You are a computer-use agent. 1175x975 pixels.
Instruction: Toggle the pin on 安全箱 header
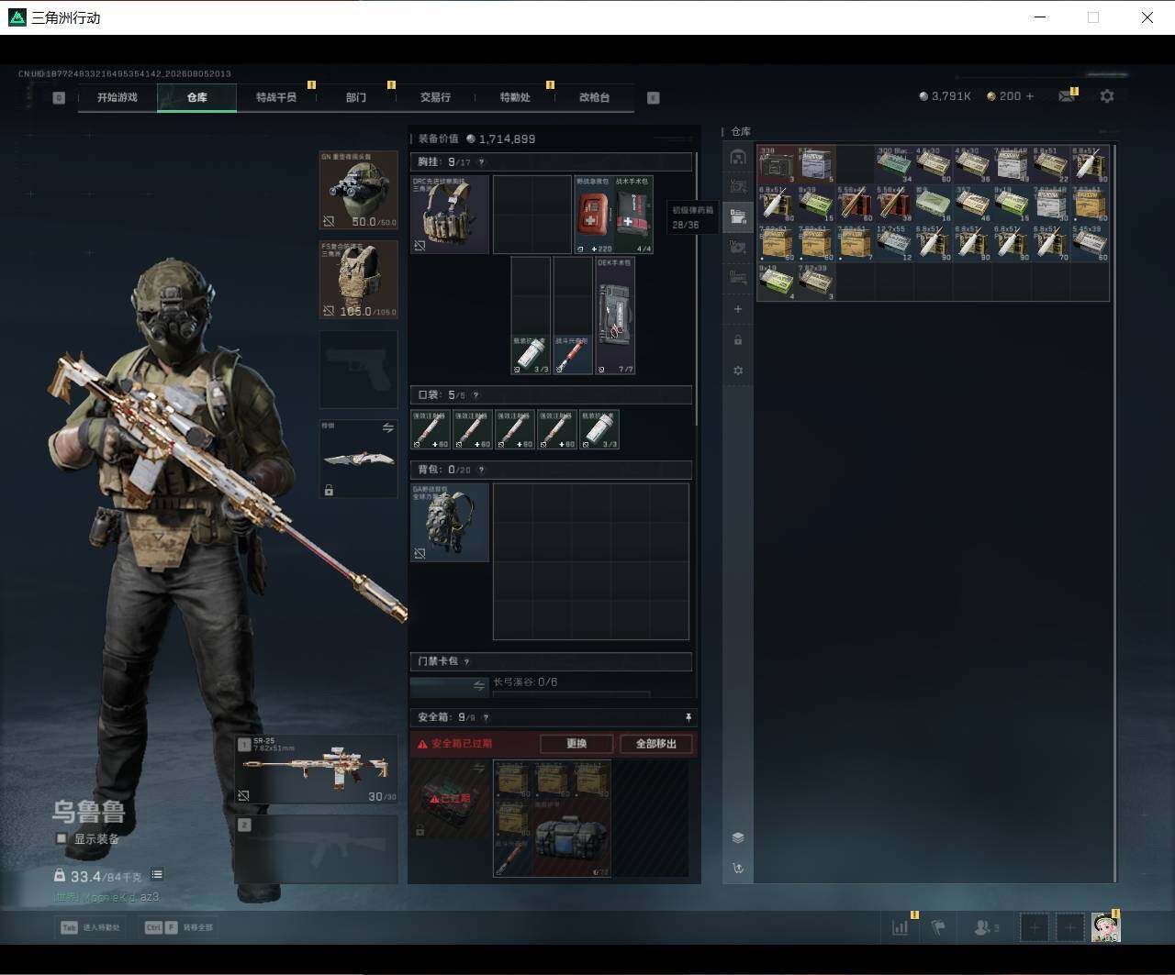[x=688, y=716]
